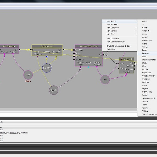This screenshot has height=157, width=157.
Task: Click the Play input connector on Play Sound
Action: coord(118,64)
